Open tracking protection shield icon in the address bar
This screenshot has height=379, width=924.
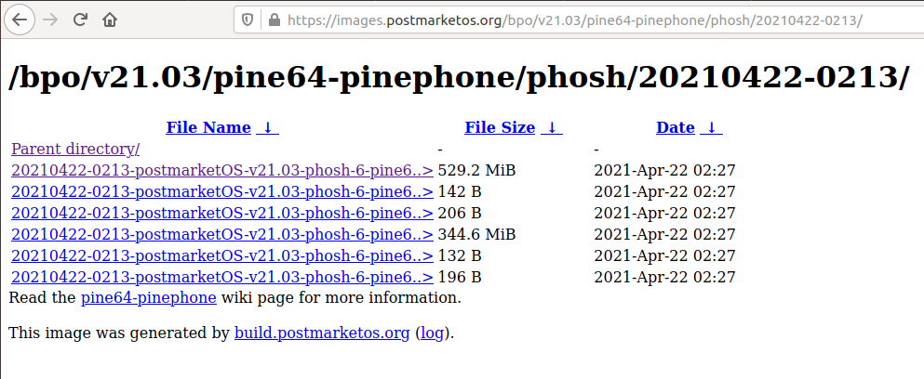pyautogui.click(x=248, y=20)
